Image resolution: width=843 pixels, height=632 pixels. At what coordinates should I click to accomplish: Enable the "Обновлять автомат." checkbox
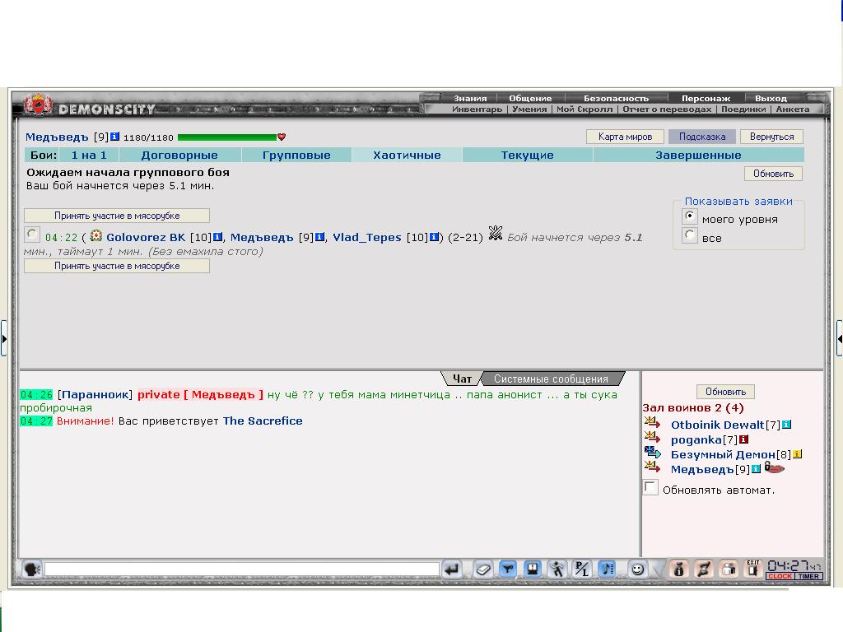(x=650, y=488)
